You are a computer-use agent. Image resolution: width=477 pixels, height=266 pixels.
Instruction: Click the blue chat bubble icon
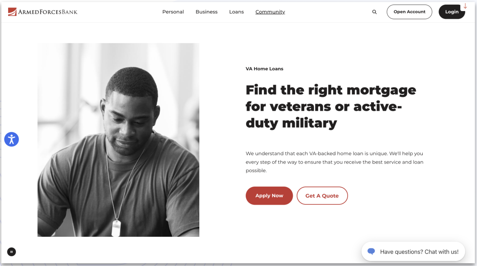tap(371, 251)
